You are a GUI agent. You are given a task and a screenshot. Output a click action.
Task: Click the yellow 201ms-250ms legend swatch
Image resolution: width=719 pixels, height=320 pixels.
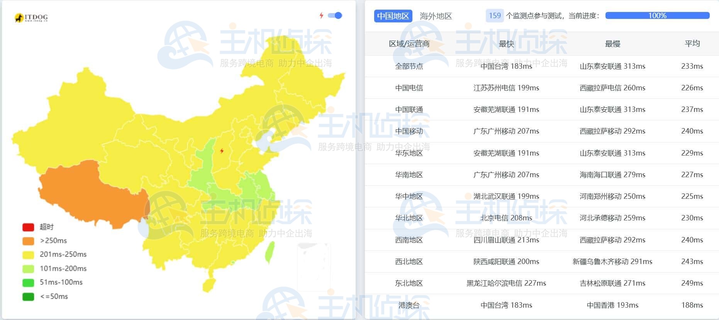point(29,255)
